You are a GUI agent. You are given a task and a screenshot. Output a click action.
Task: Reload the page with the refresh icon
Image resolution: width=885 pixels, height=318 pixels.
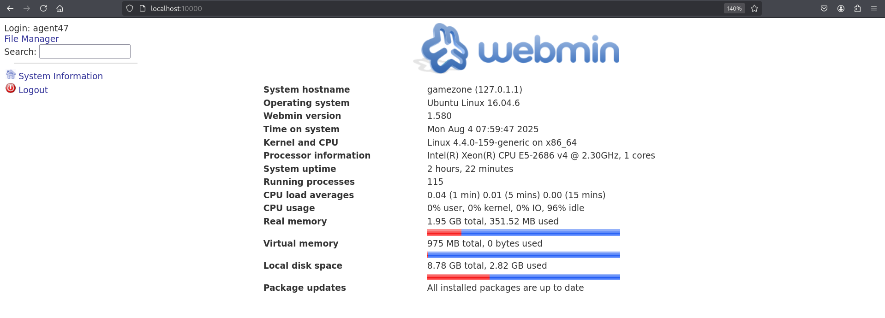point(43,8)
